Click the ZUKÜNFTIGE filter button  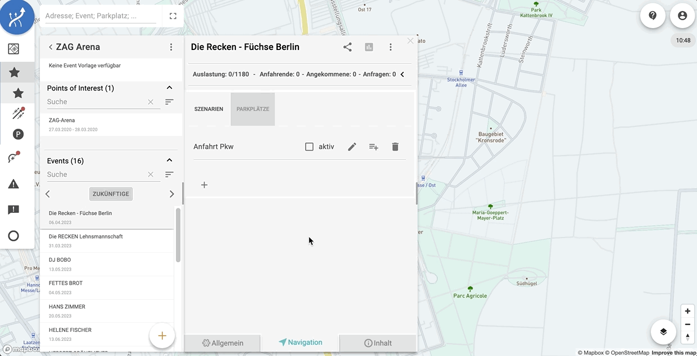click(111, 194)
